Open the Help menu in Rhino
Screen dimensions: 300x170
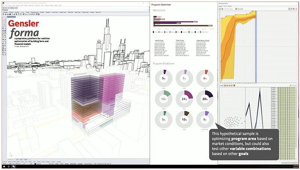click(x=60, y=5)
